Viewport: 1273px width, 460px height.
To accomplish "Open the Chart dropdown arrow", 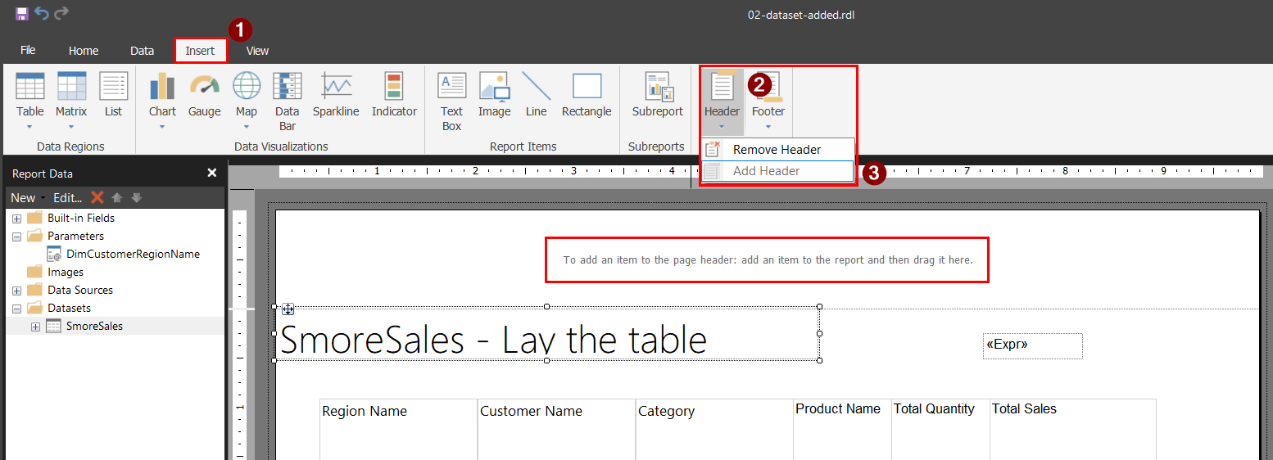I will pos(162,127).
